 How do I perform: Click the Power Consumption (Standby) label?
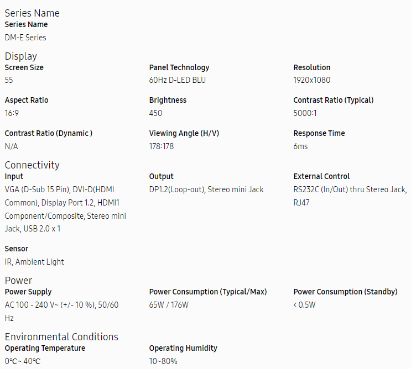click(345, 292)
